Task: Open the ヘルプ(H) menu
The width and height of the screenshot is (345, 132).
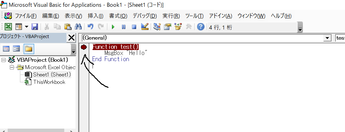Action: point(281,16)
